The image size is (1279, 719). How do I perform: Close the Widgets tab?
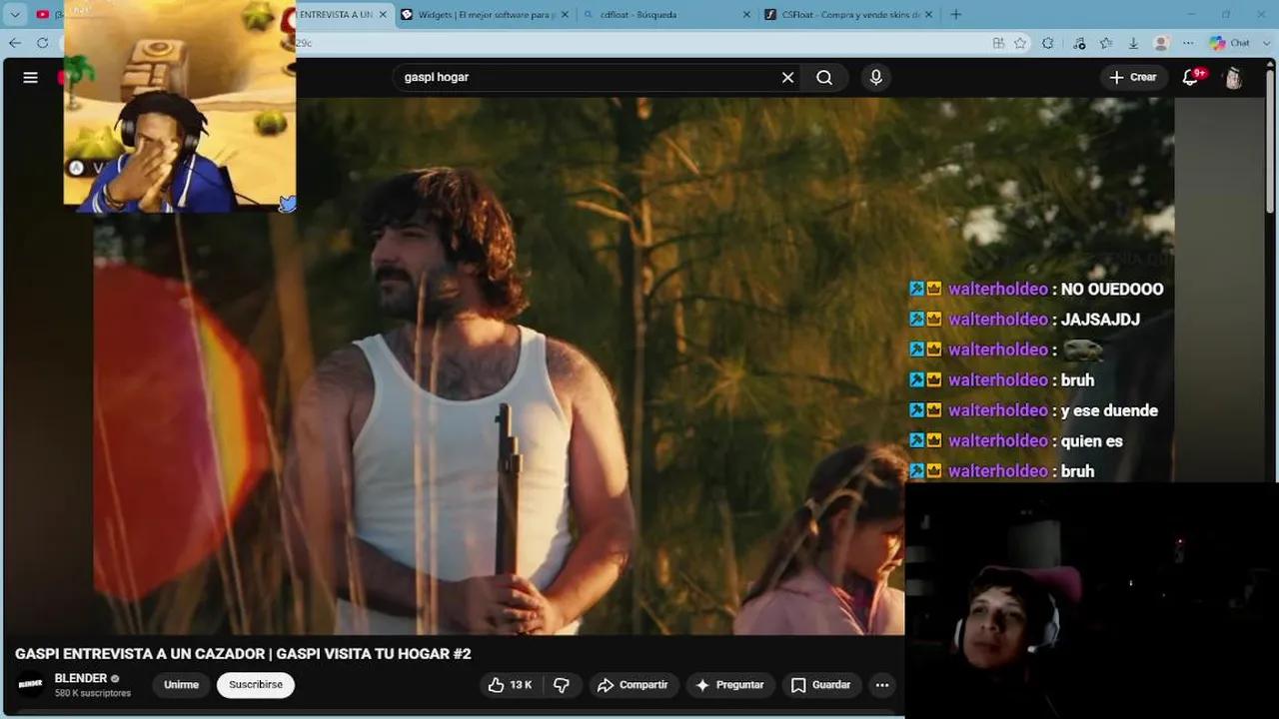[x=566, y=15]
